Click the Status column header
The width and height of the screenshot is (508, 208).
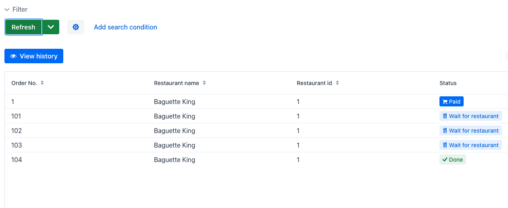coord(448,83)
